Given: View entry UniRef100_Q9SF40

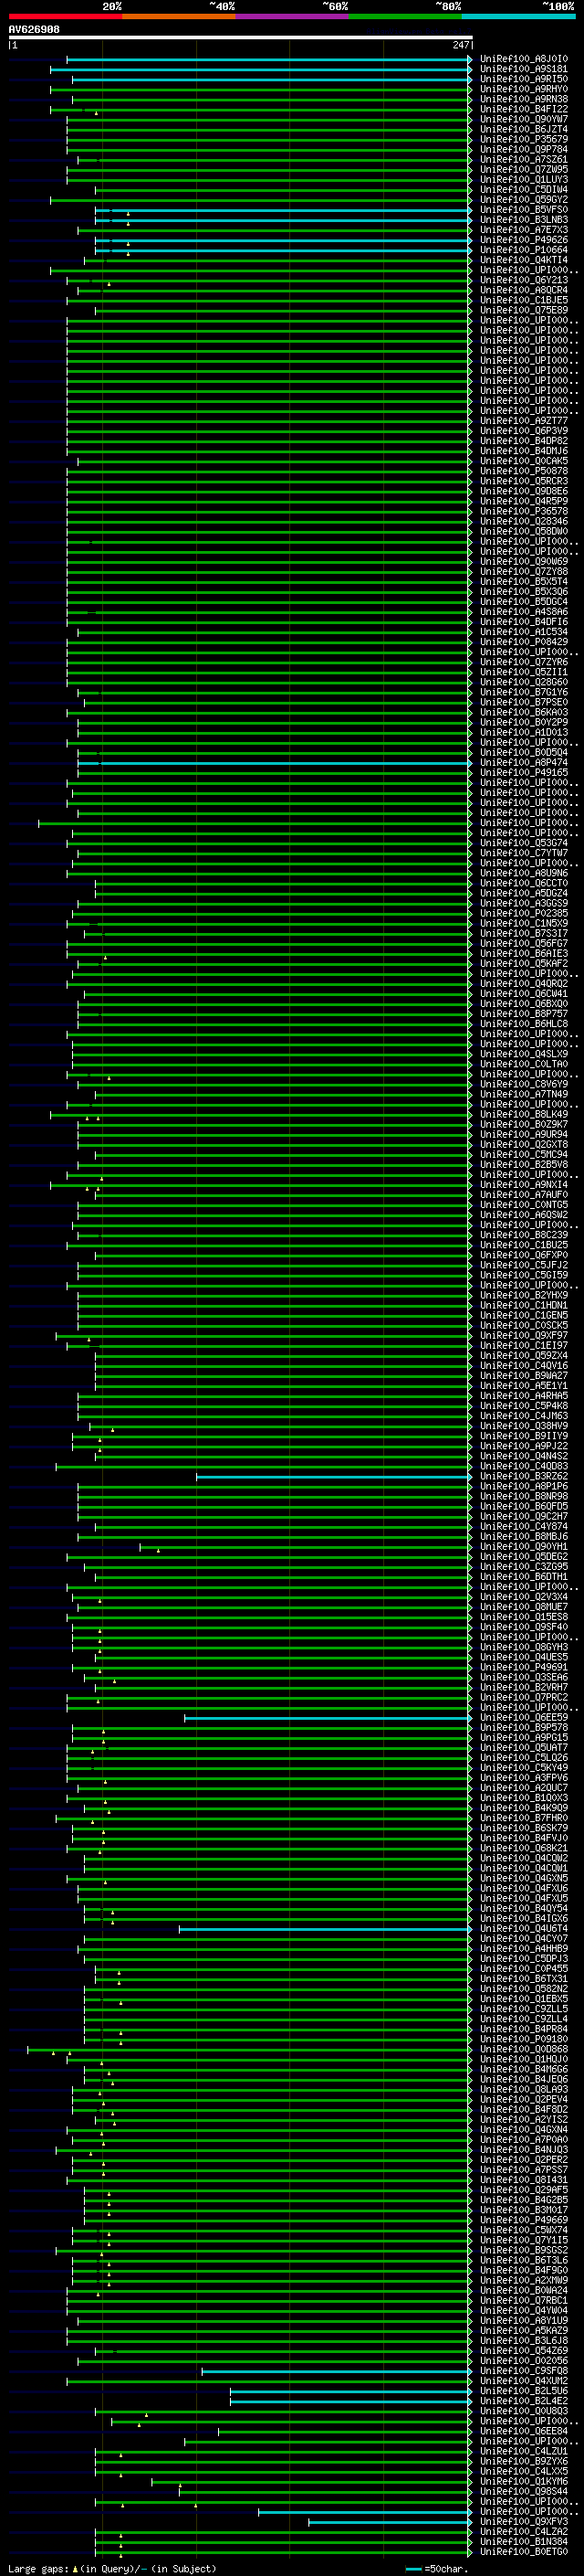Looking at the screenshot, I should (x=524, y=1627).
